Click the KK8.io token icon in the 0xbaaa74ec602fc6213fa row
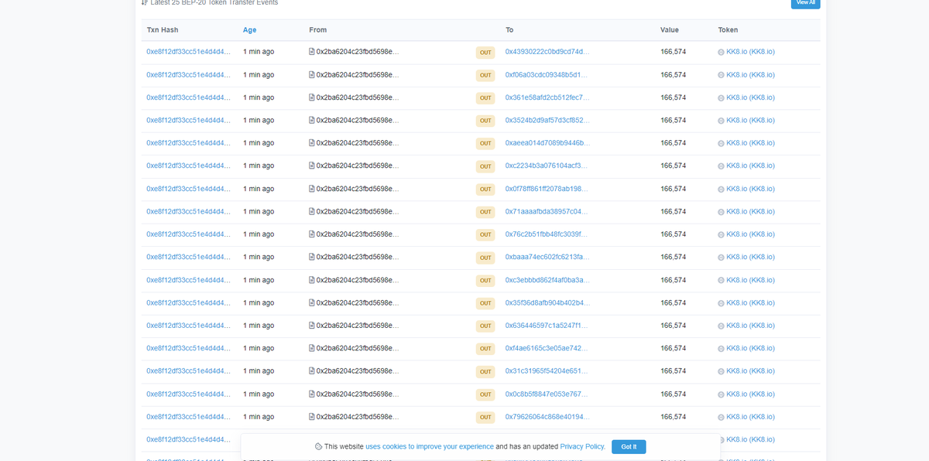The image size is (929, 461). click(722, 258)
